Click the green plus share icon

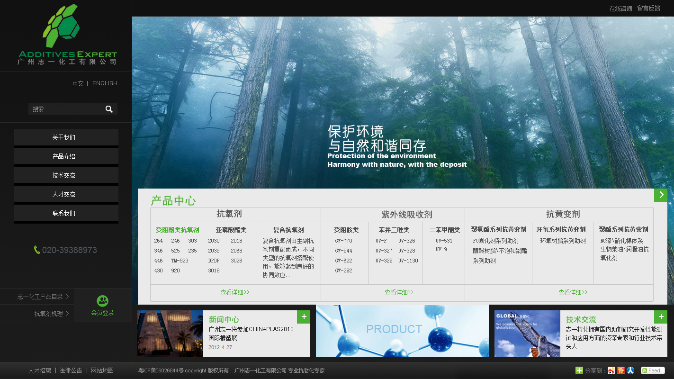point(579,370)
